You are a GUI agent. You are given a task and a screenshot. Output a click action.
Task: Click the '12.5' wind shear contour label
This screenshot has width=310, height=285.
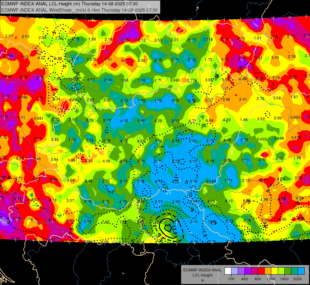[x=174, y=230]
